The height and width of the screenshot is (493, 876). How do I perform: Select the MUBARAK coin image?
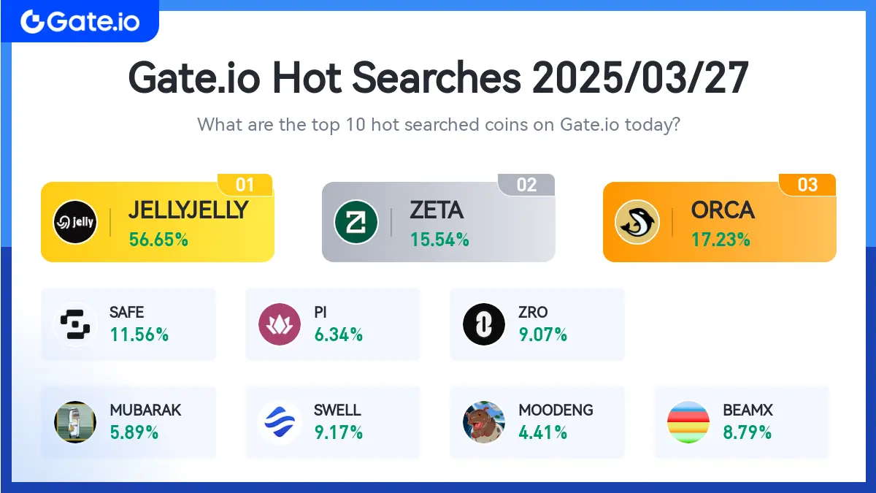(x=75, y=422)
